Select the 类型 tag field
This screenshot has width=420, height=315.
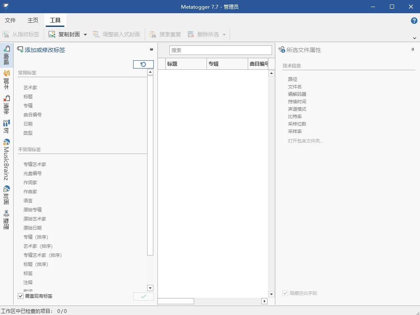click(28, 133)
